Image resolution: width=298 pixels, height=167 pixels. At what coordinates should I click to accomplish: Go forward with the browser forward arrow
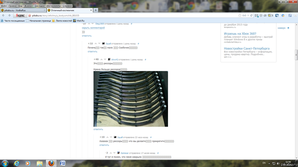pos(9,16)
